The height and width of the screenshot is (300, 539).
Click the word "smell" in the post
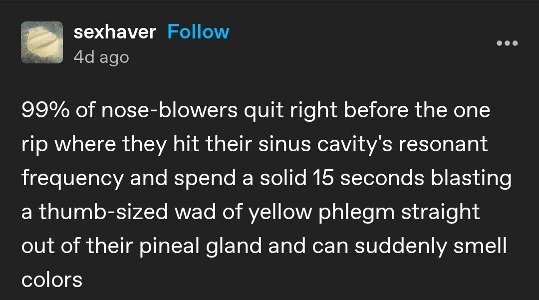tap(476, 246)
